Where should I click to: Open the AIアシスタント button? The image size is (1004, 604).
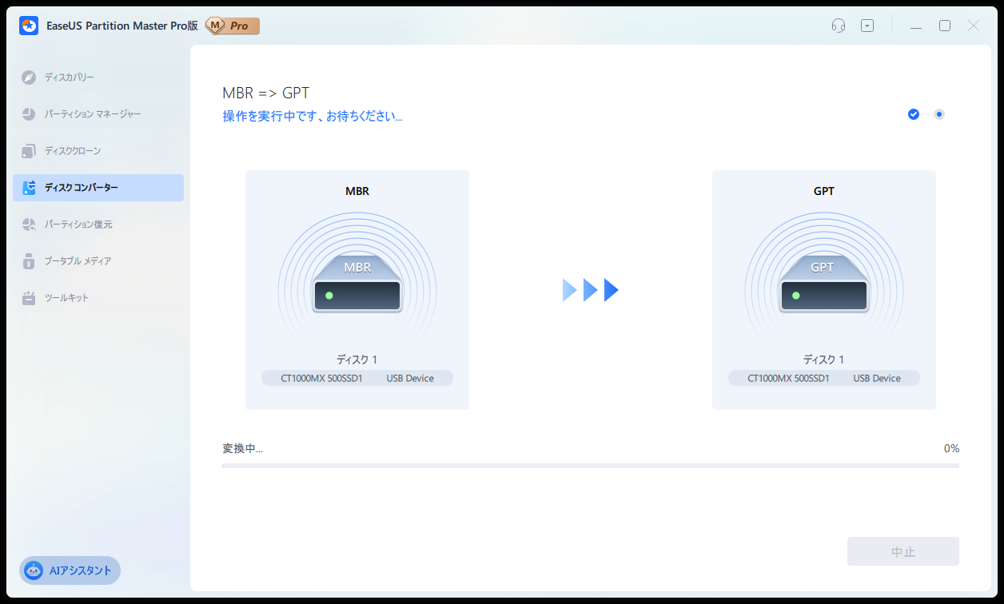[70, 570]
